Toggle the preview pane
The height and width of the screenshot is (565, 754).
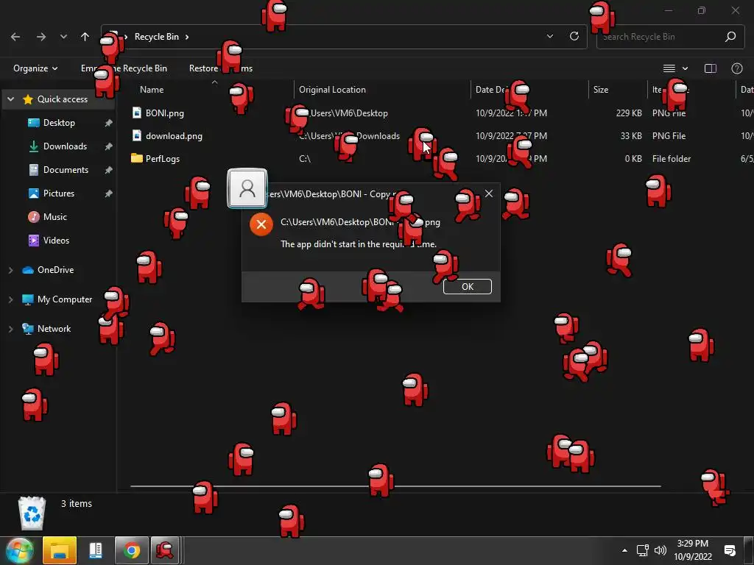711,68
